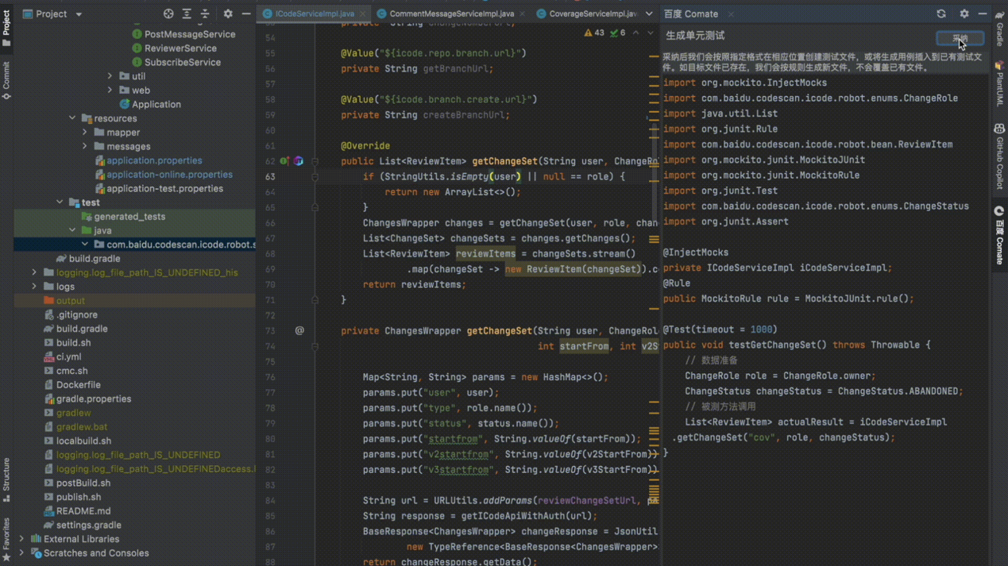Open application.properties file

pos(154,160)
